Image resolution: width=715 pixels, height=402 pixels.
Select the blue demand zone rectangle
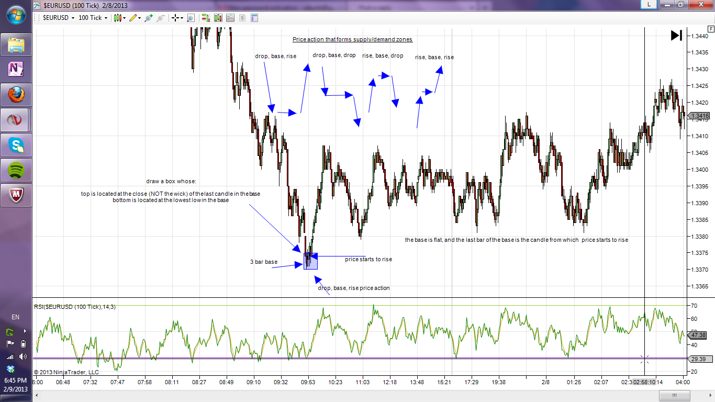pos(310,261)
